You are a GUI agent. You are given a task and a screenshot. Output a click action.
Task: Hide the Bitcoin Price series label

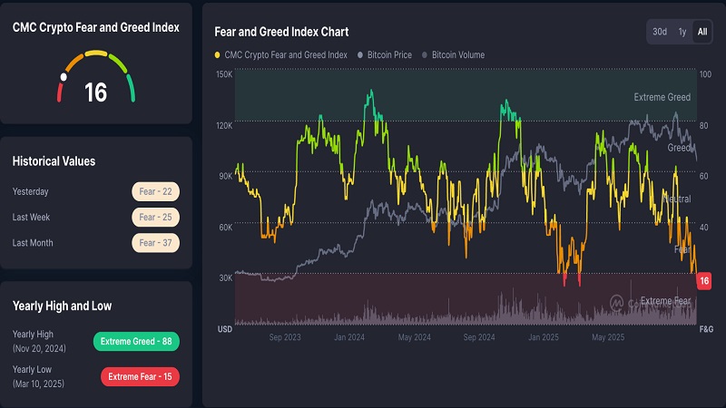(389, 55)
